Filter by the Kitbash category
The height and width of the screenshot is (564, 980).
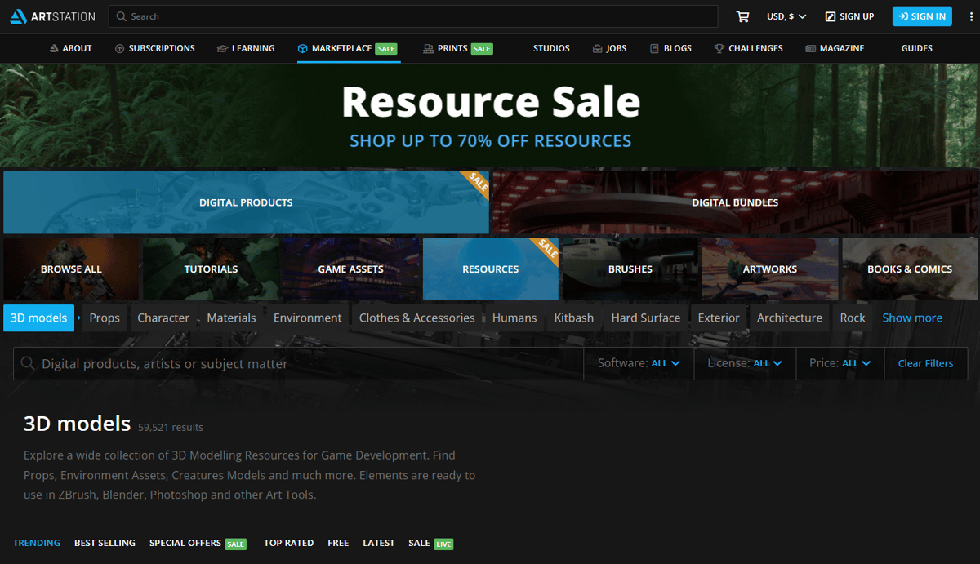coord(574,318)
